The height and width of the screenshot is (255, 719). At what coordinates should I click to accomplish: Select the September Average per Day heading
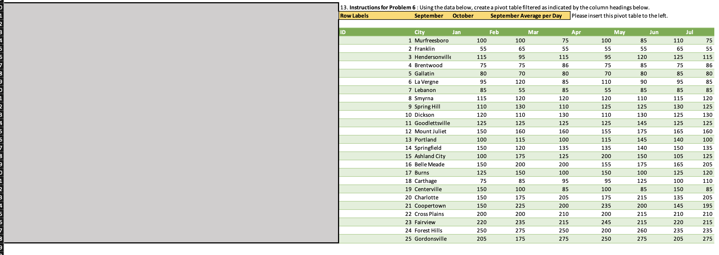click(x=526, y=16)
